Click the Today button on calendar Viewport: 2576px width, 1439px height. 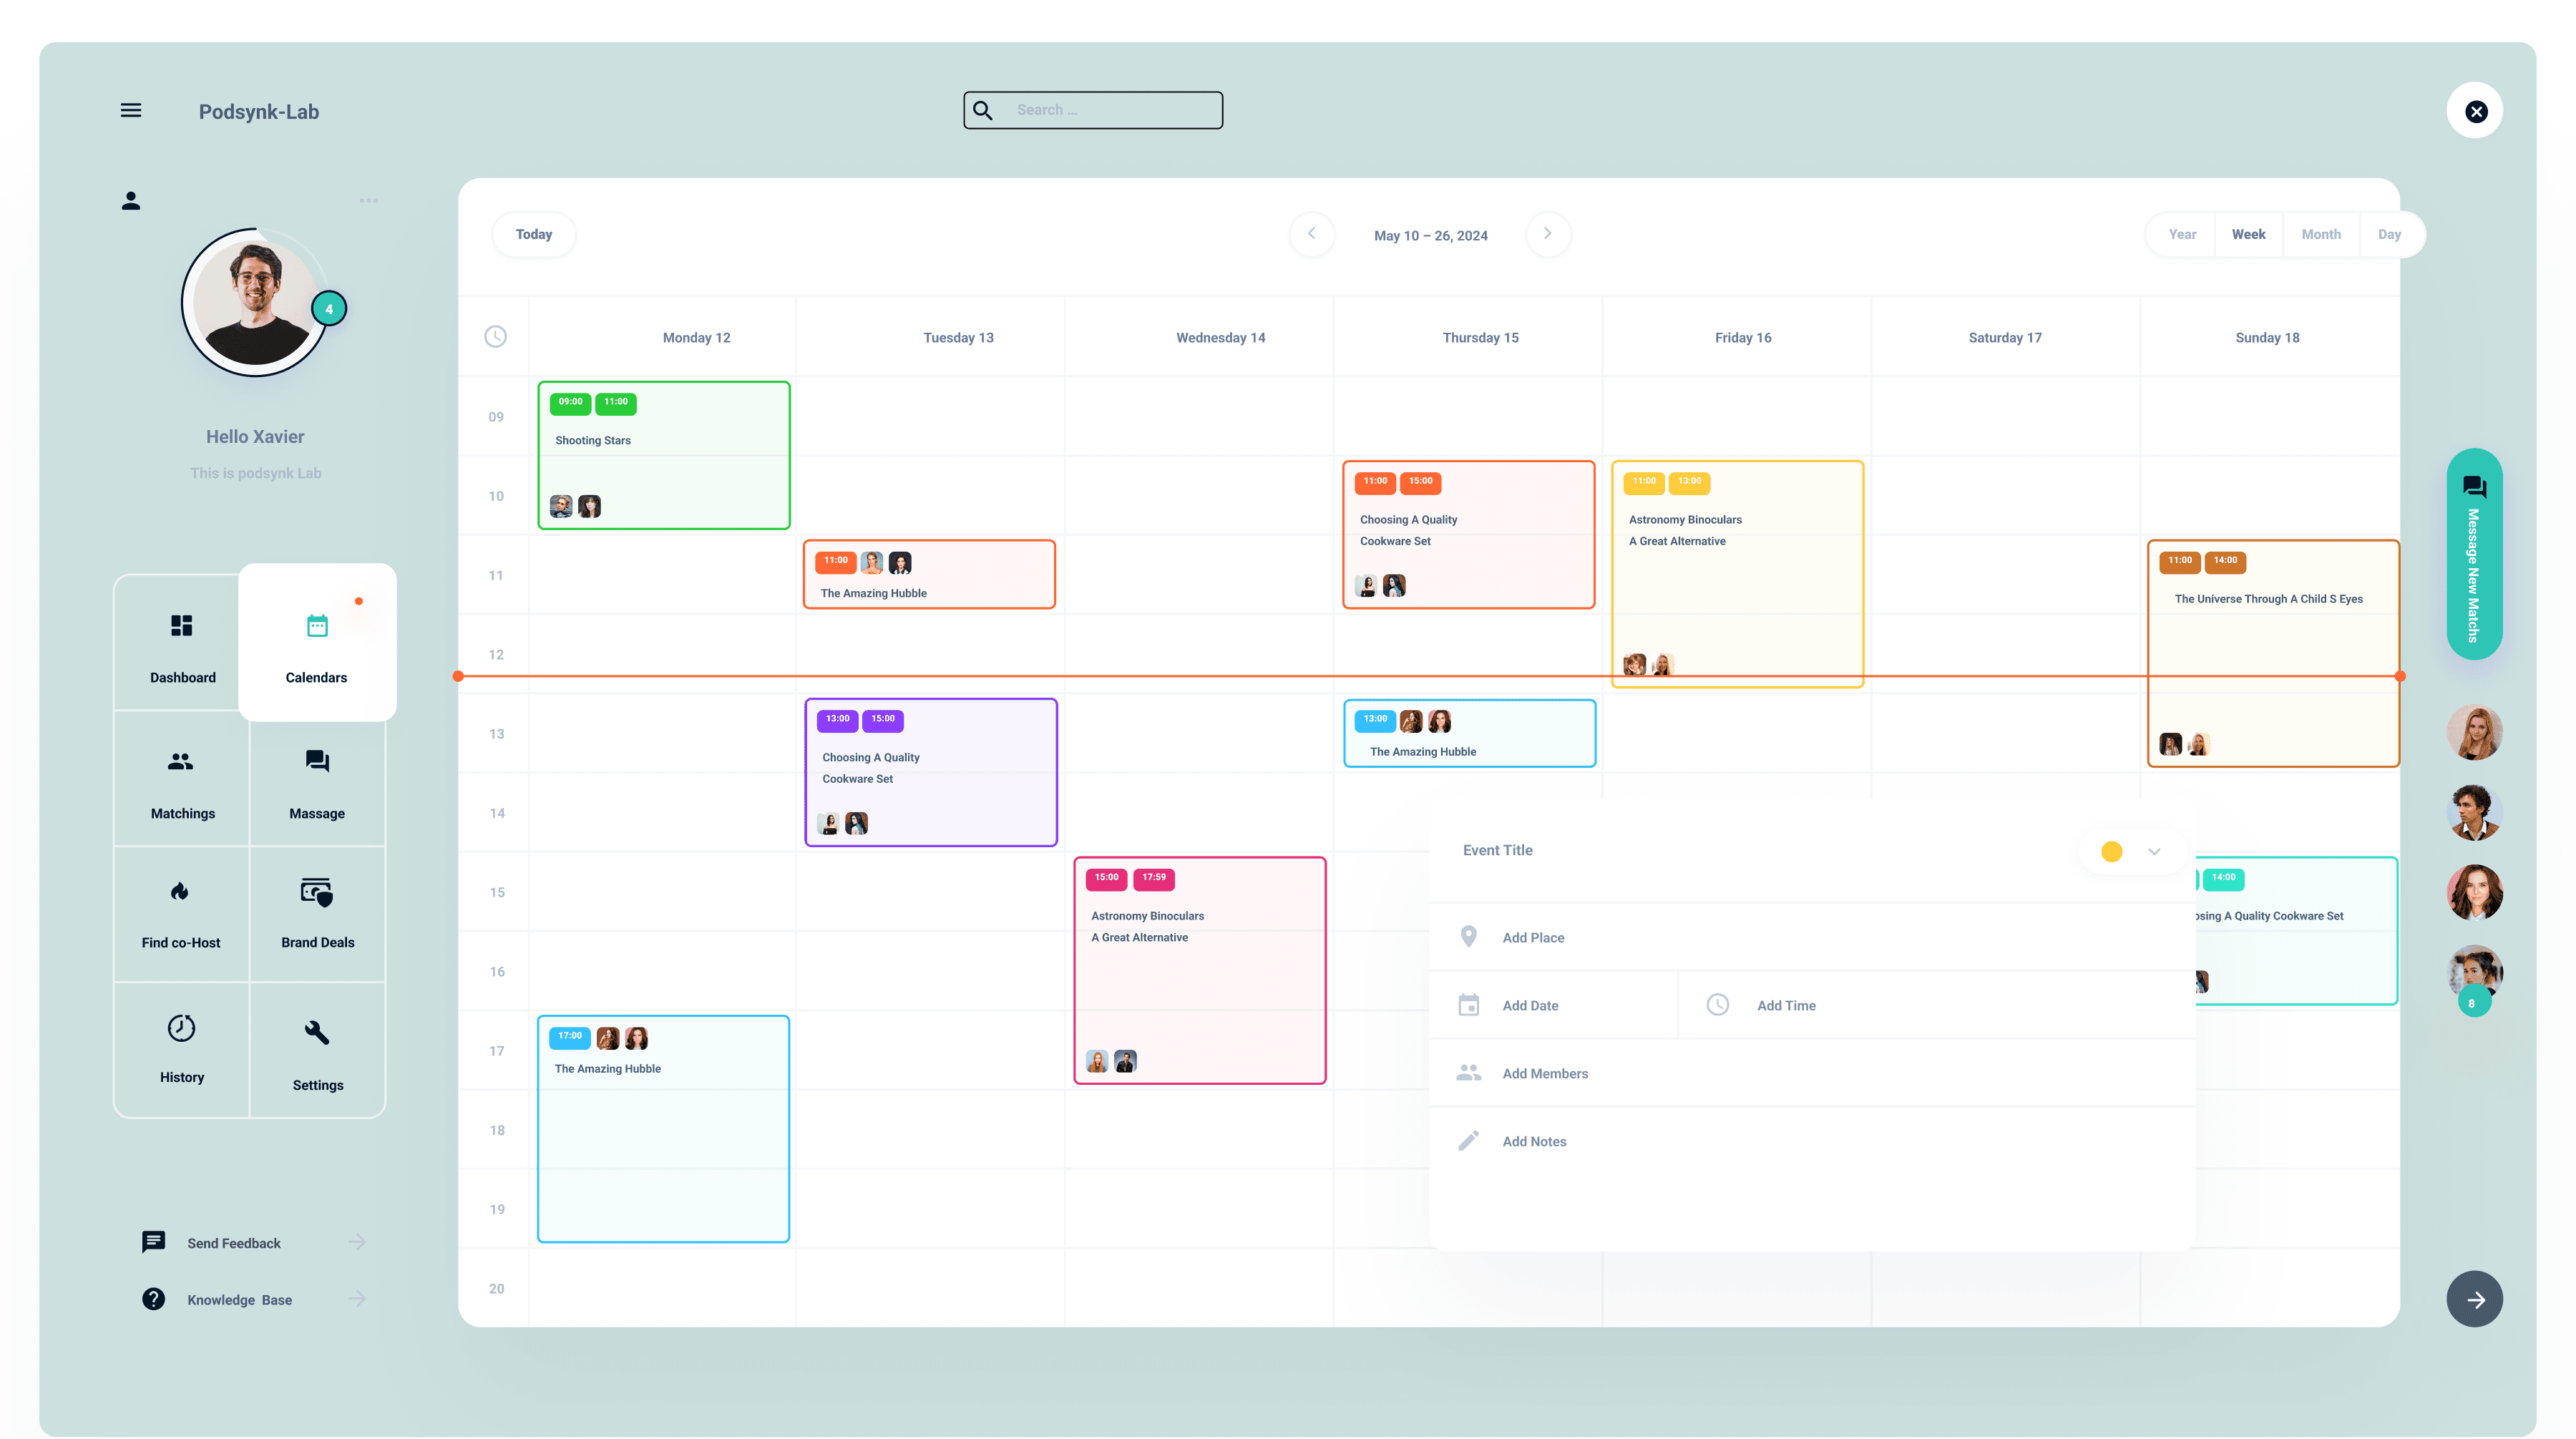tap(532, 234)
